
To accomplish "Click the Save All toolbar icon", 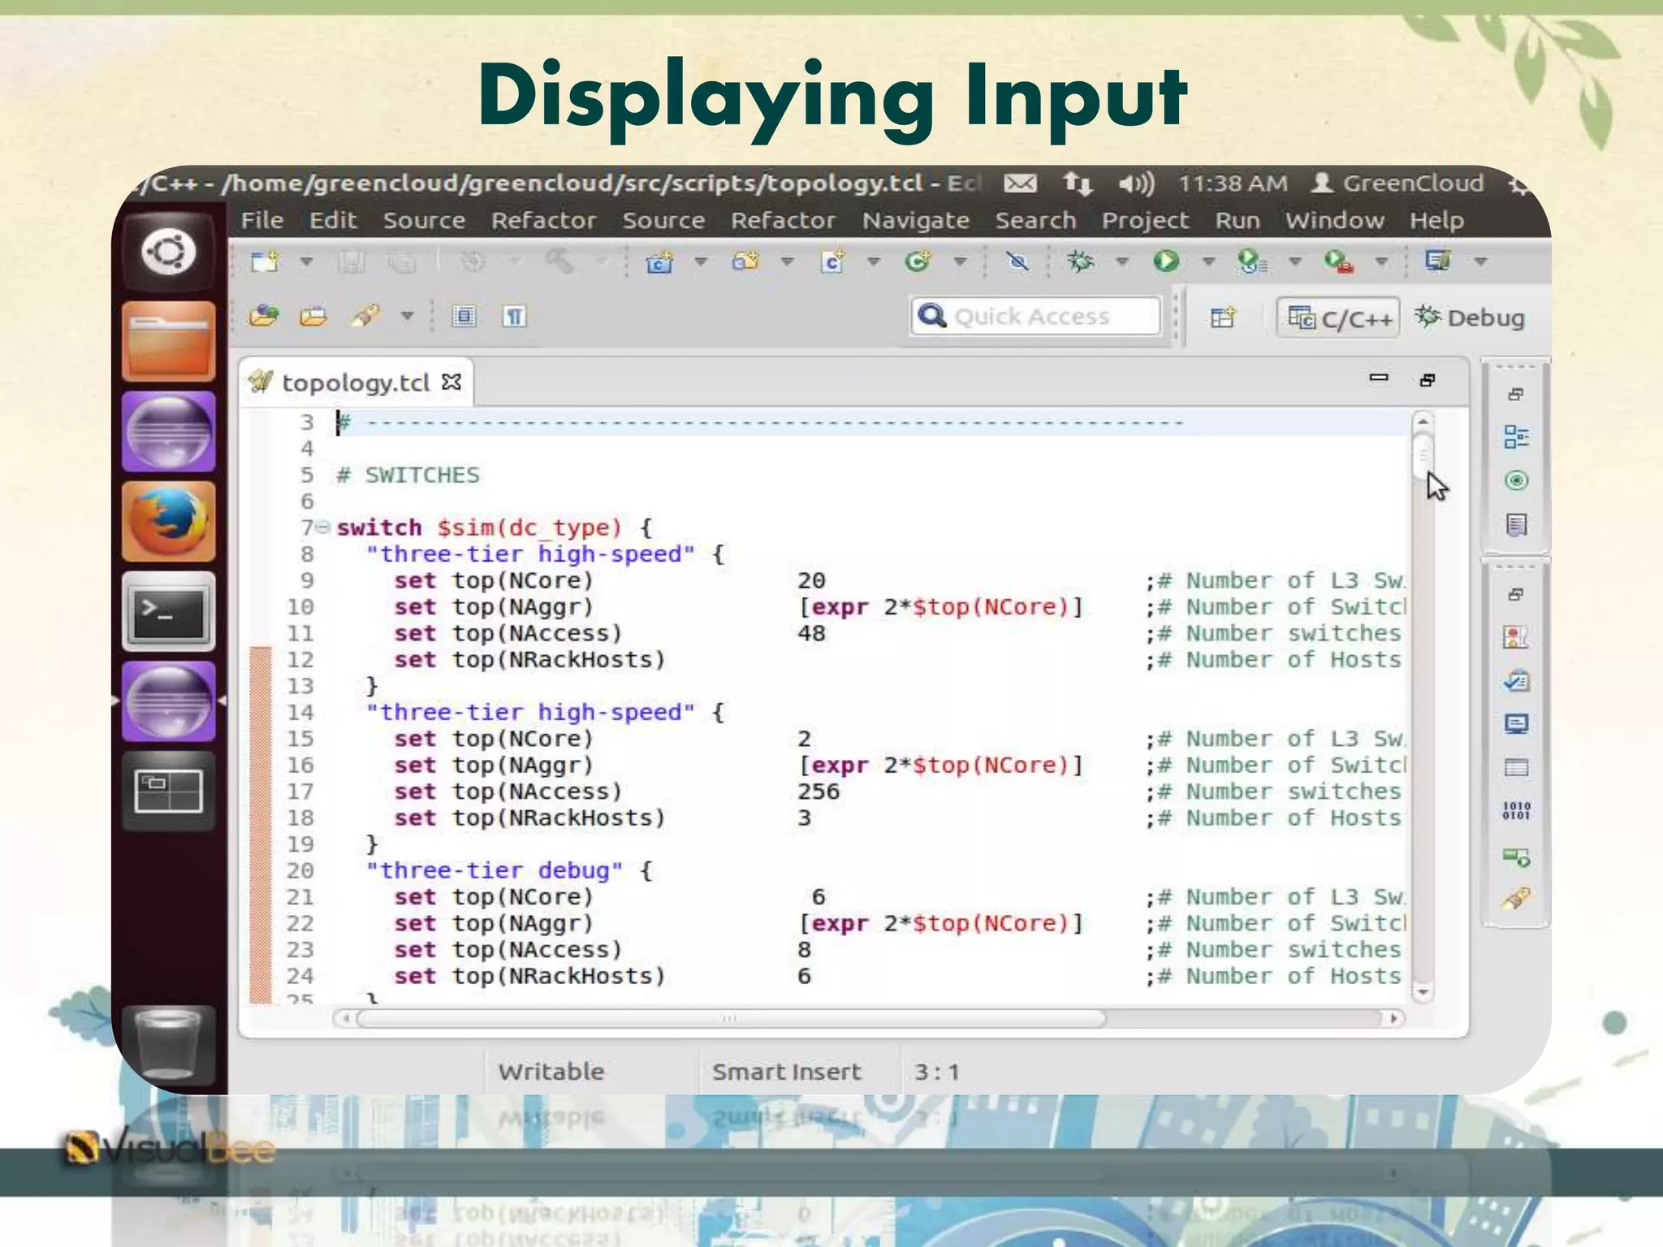I will [x=402, y=261].
